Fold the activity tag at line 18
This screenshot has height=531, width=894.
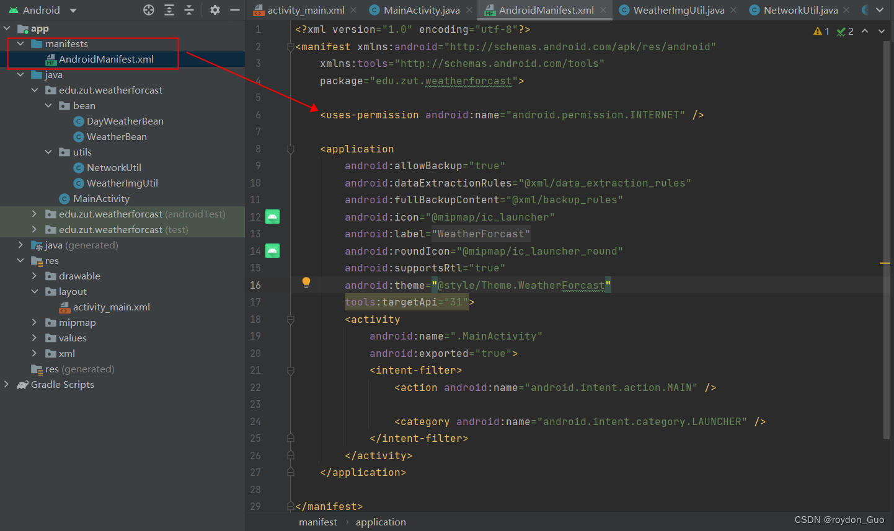click(290, 320)
